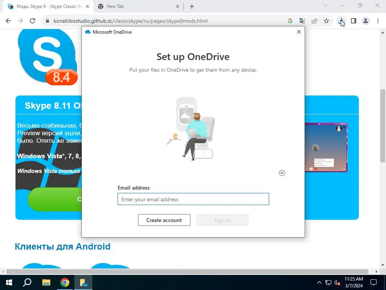View site info via the lock icon
Image resolution: width=386 pixels, height=290 pixels.
(x=47, y=21)
